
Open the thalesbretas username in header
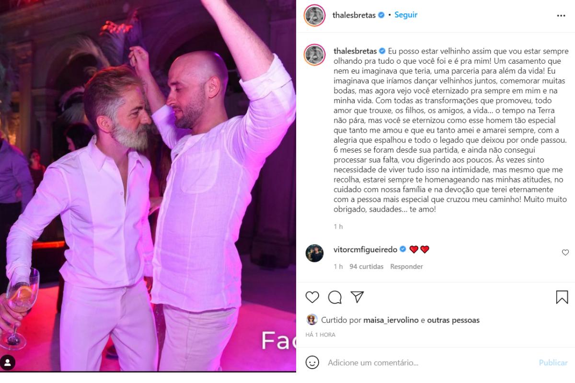[x=354, y=15]
